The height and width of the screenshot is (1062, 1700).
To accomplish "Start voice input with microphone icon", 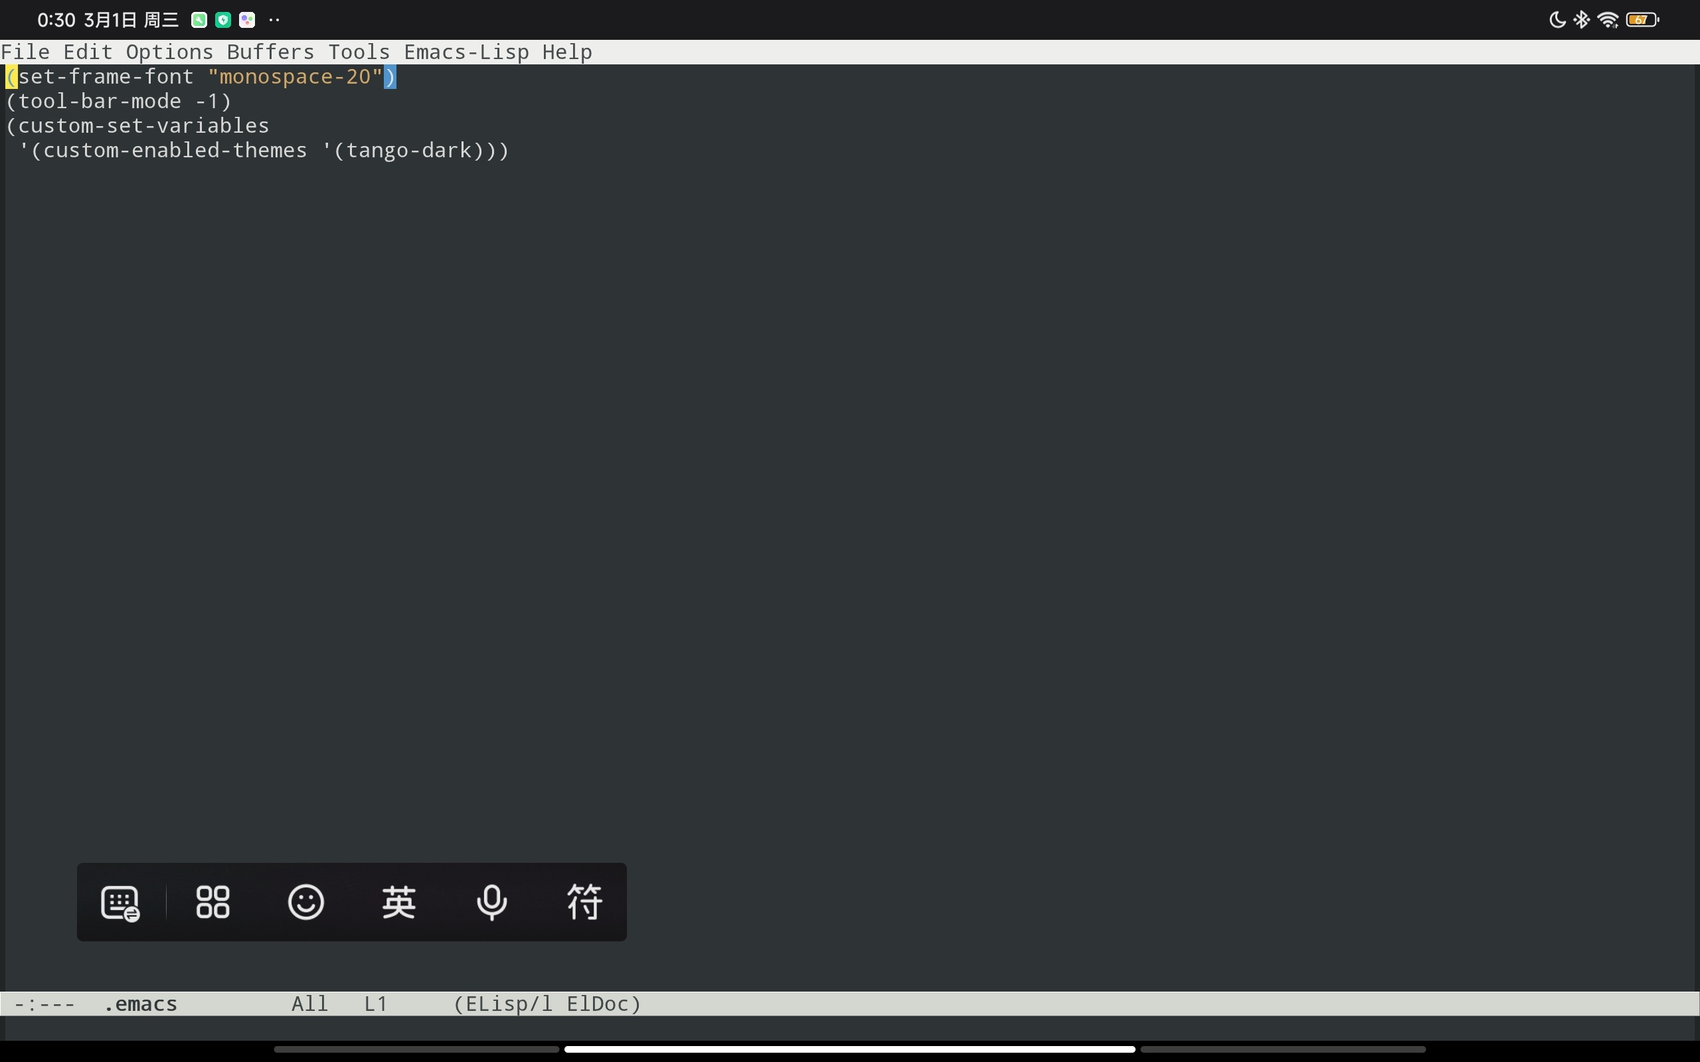I will pos(491,903).
